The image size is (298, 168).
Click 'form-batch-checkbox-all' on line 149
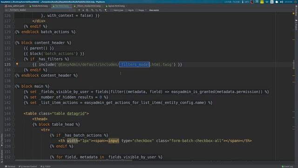[196, 141]
